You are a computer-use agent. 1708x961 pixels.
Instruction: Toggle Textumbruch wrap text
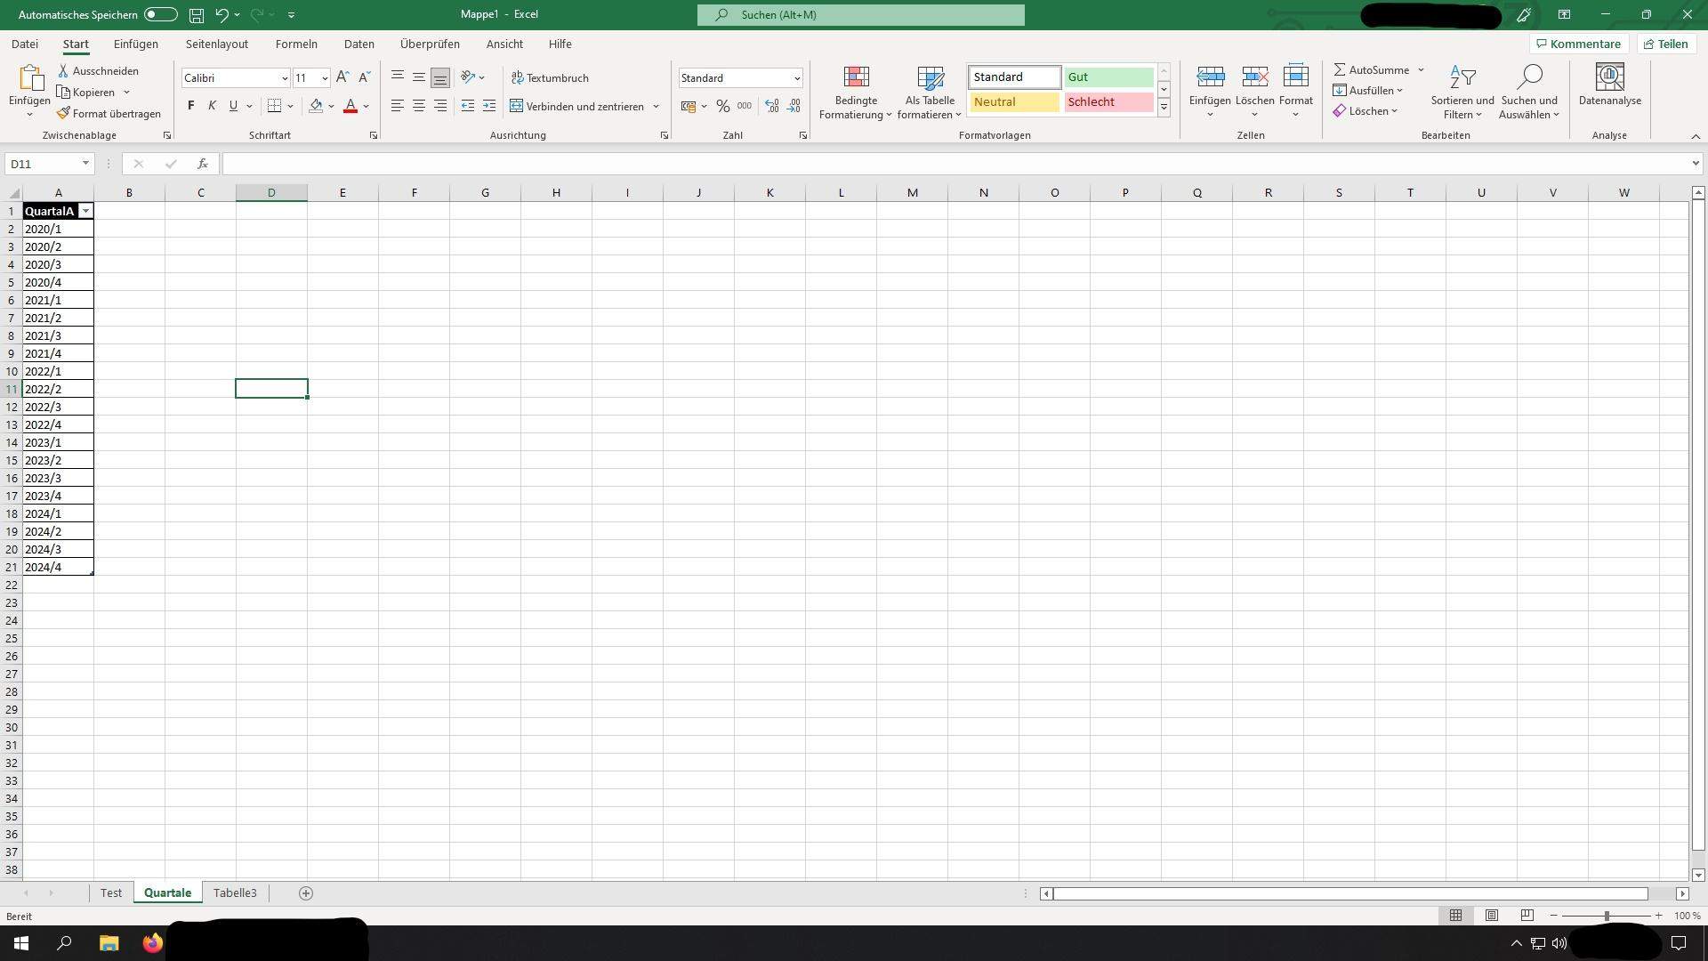click(x=550, y=77)
